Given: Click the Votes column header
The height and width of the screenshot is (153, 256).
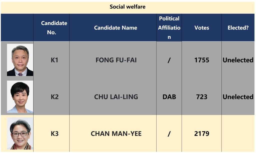Looking at the screenshot, I should pyautogui.click(x=202, y=28).
